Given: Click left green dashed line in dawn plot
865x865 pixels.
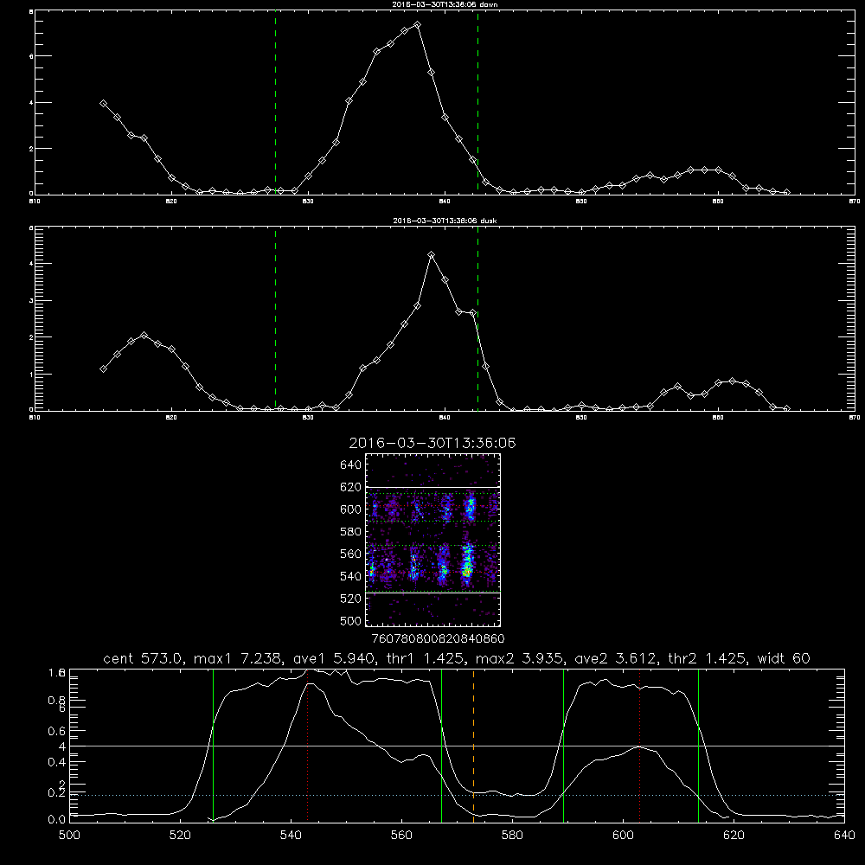Looking at the screenshot, I should click(x=275, y=103).
